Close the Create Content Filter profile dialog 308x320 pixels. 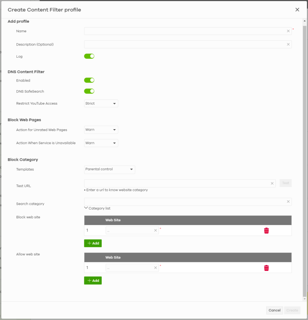[x=297, y=10]
